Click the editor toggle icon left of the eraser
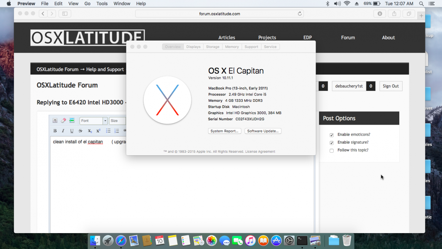 pyautogui.click(x=55, y=121)
